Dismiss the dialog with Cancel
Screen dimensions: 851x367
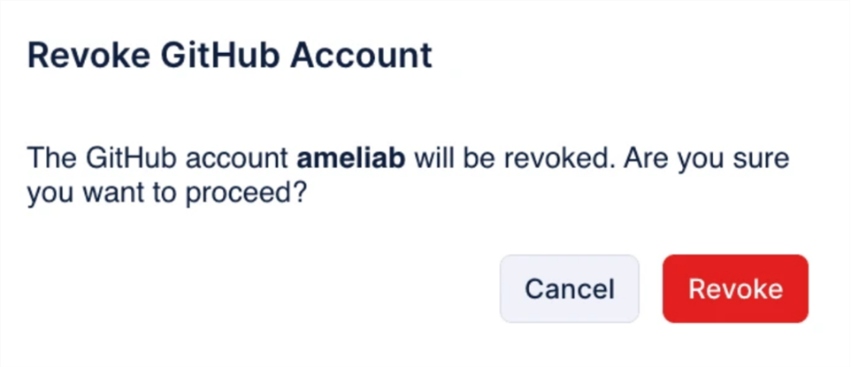(x=569, y=289)
